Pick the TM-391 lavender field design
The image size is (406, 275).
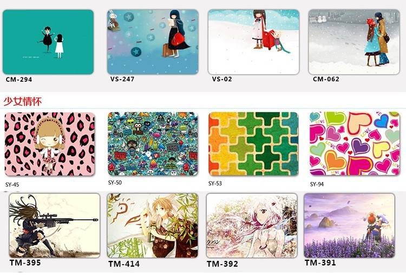[350, 226]
